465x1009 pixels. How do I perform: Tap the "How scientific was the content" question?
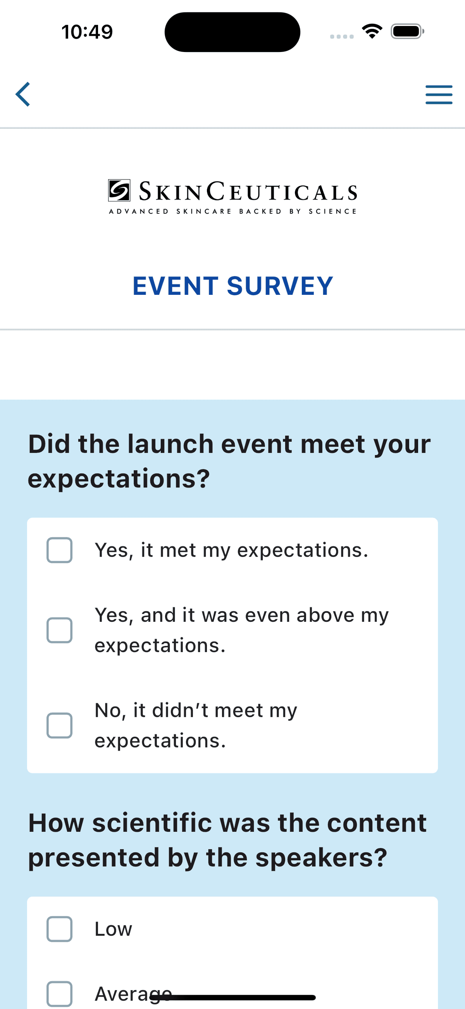[227, 840]
